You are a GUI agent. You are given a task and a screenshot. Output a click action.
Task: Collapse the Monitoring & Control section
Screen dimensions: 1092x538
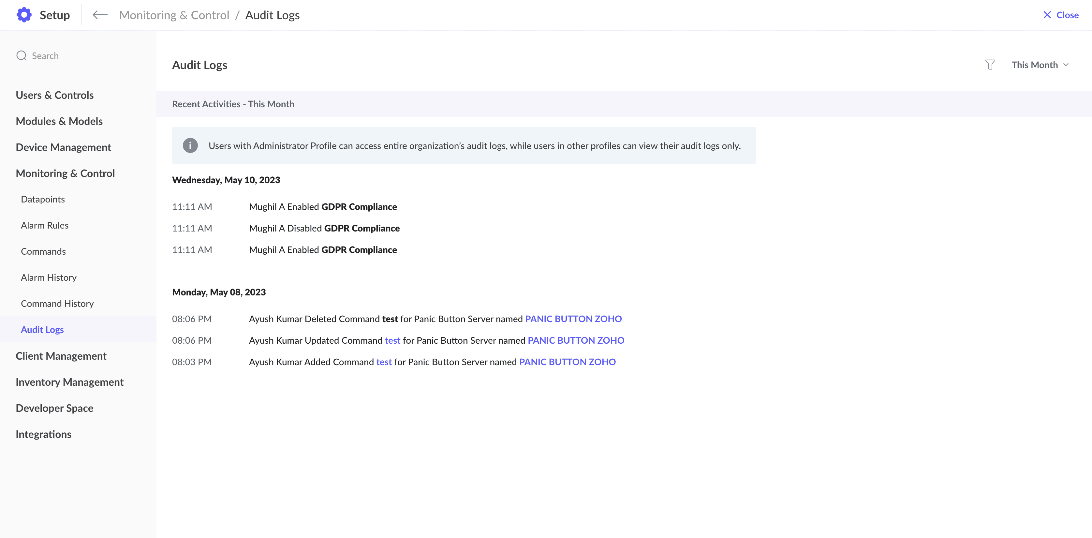(x=65, y=173)
